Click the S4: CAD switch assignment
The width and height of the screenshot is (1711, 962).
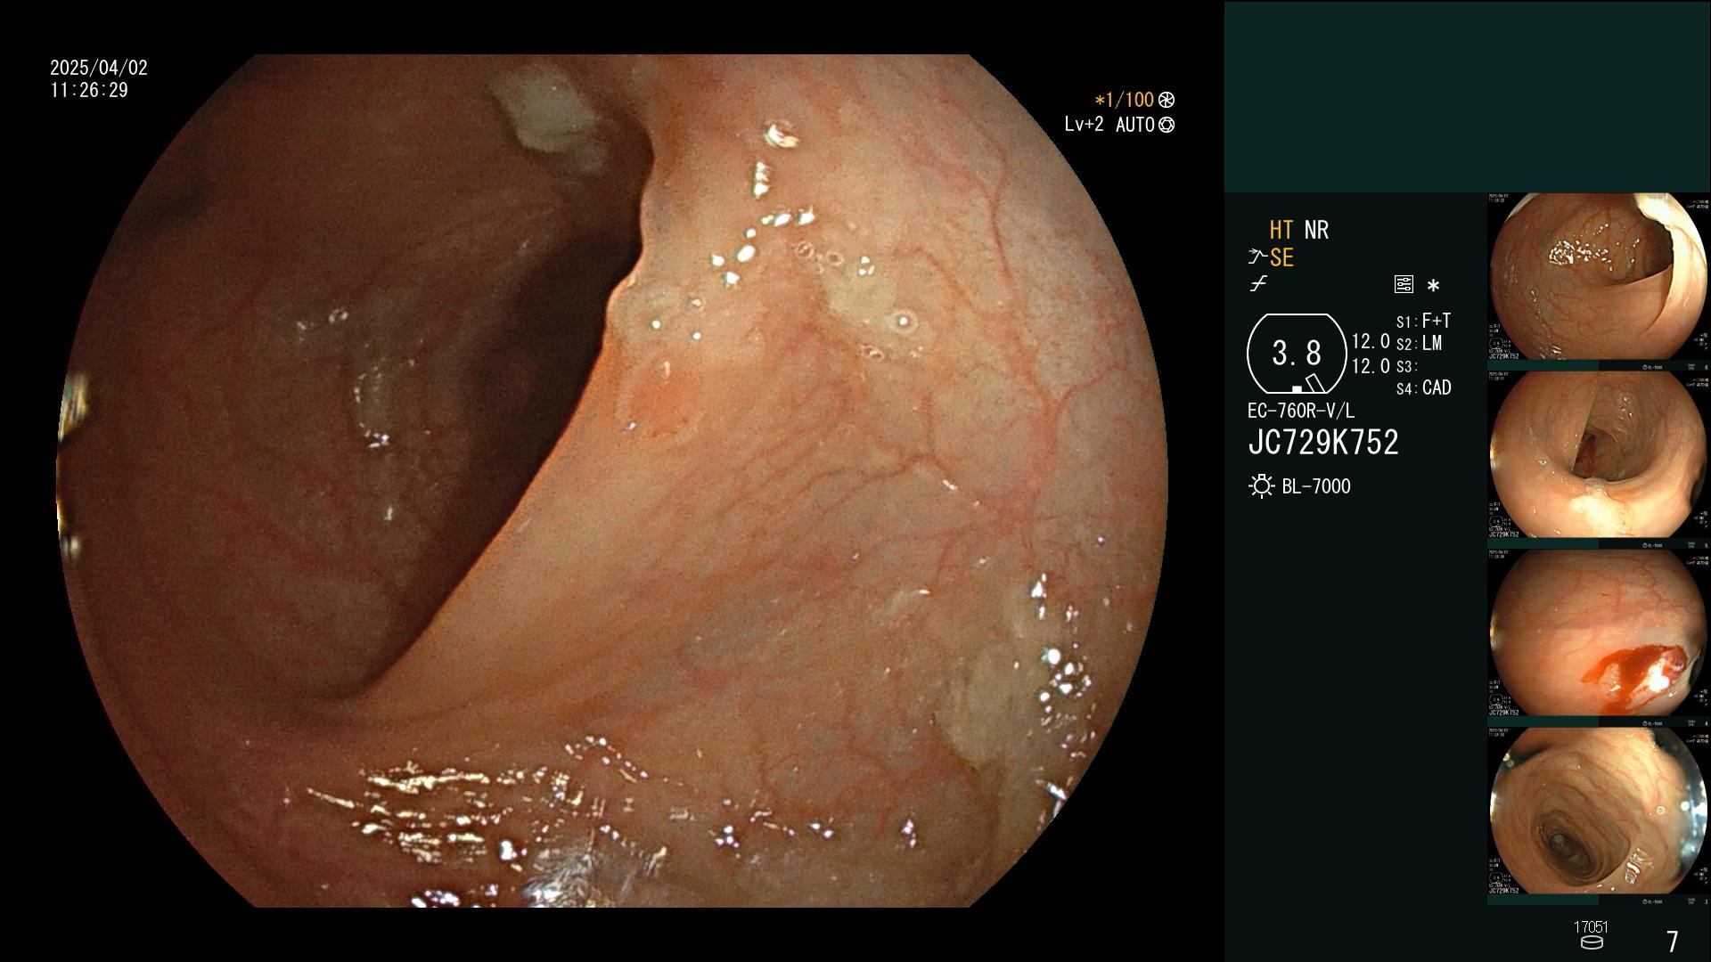point(1423,388)
